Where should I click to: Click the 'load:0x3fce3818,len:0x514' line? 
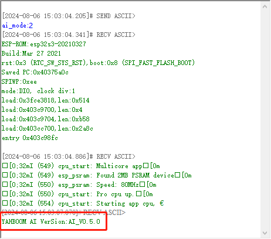point(46,100)
